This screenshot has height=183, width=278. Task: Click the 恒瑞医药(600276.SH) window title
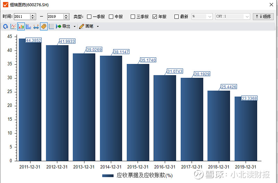pos(29,5)
